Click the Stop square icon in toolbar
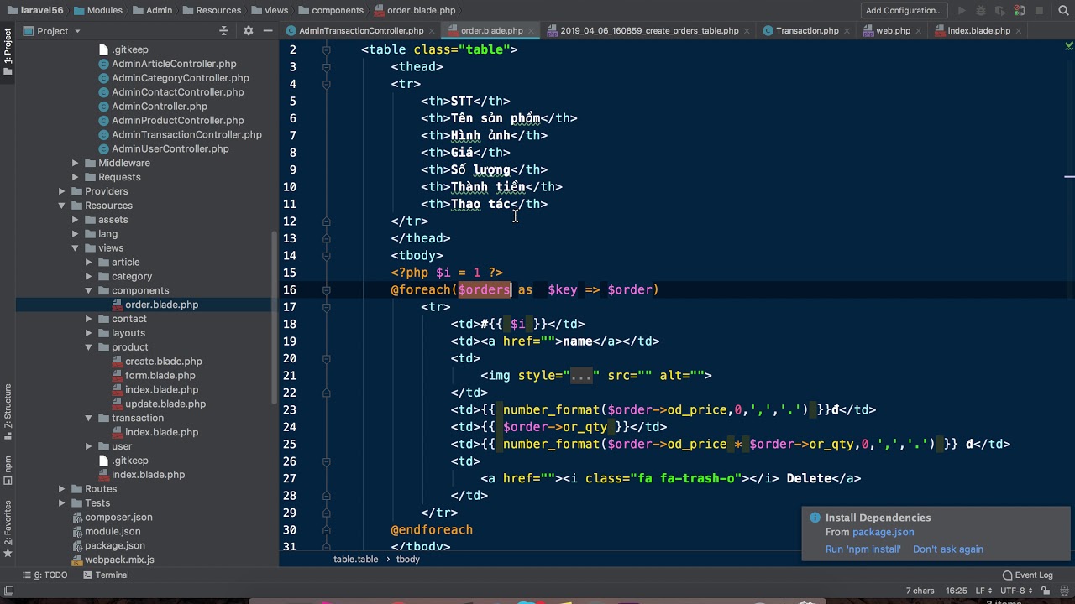Image resolution: width=1075 pixels, height=604 pixels. click(1039, 11)
